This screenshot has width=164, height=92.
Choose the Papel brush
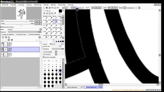(x=50, y=25)
